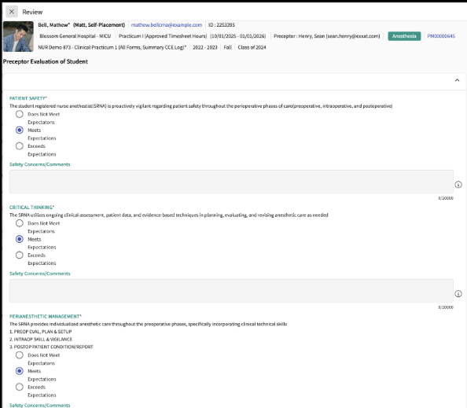
Task: Click the Class of 2024 text
Action: (252, 47)
